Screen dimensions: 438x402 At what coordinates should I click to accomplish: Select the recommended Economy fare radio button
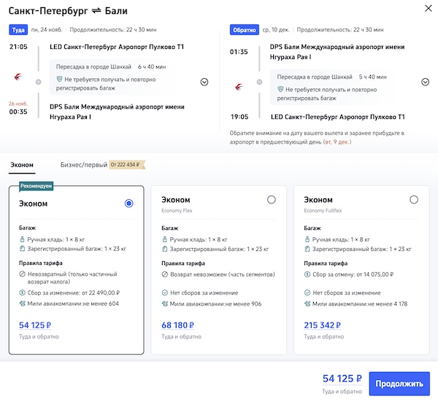129,204
